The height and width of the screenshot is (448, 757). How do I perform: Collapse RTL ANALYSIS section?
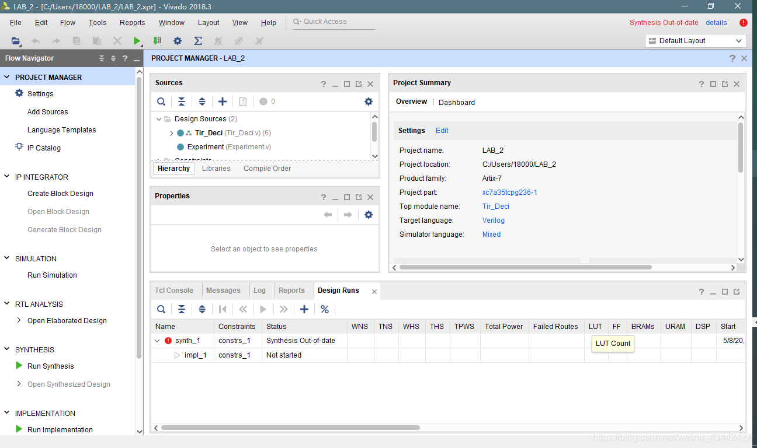pyautogui.click(x=7, y=304)
